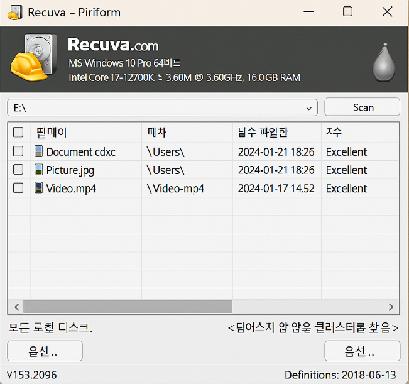
Task: Select the Picture.jpg file name
Action: [x=70, y=170]
